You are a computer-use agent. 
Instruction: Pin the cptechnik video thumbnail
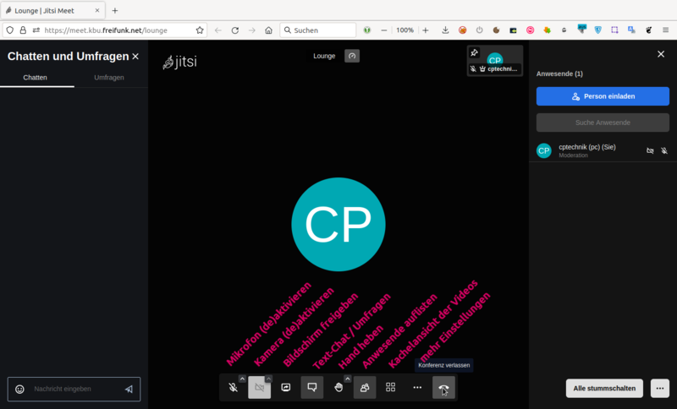[x=474, y=52]
